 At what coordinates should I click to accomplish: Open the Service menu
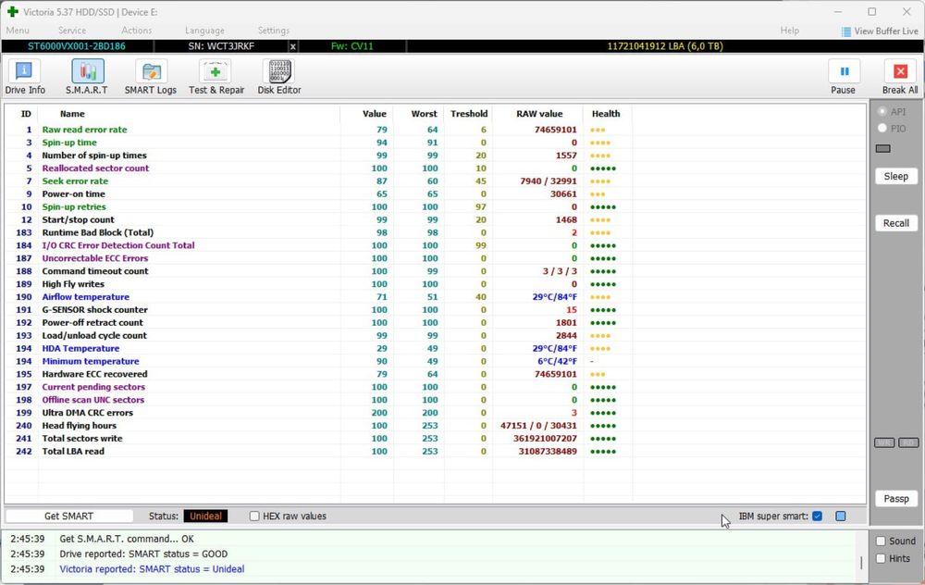[x=72, y=31]
